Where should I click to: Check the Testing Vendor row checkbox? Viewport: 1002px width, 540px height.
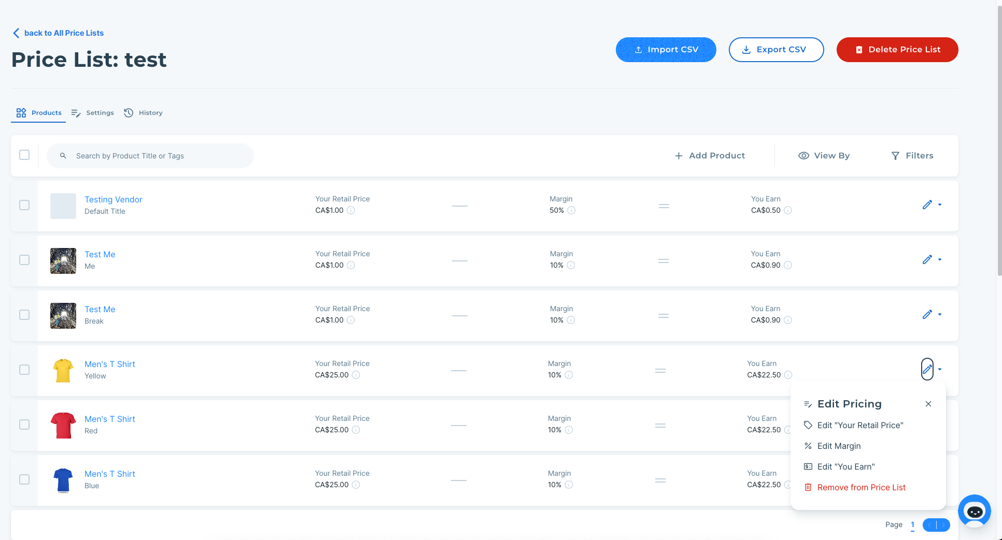[x=24, y=205]
